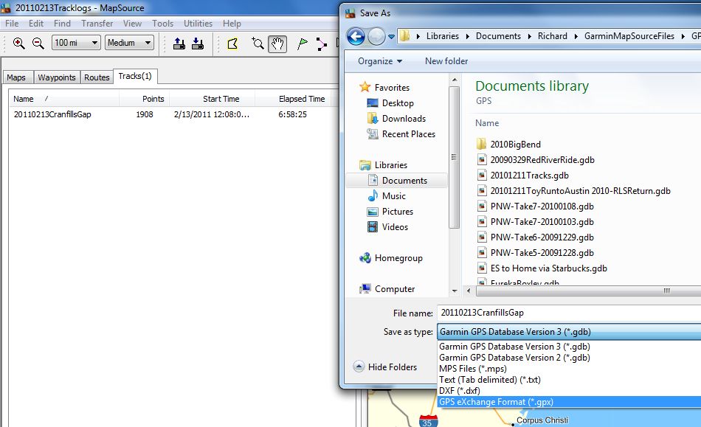Open the detail level dropdown showing Medium
Viewport: 701px width, 427px height.
(x=129, y=43)
